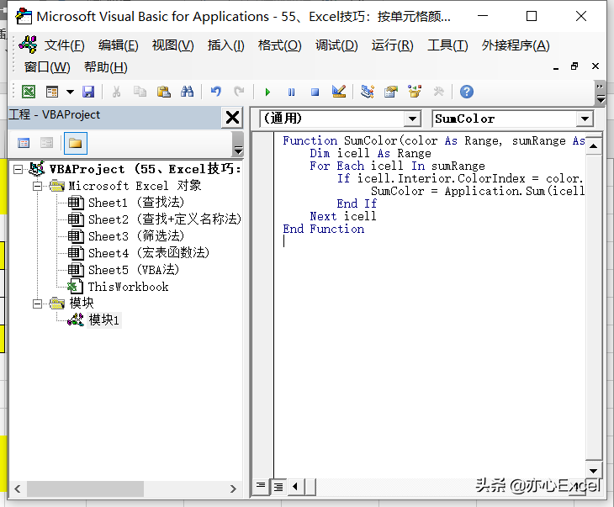Open the 调试(D) menu
The image size is (614, 507).
coord(336,45)
